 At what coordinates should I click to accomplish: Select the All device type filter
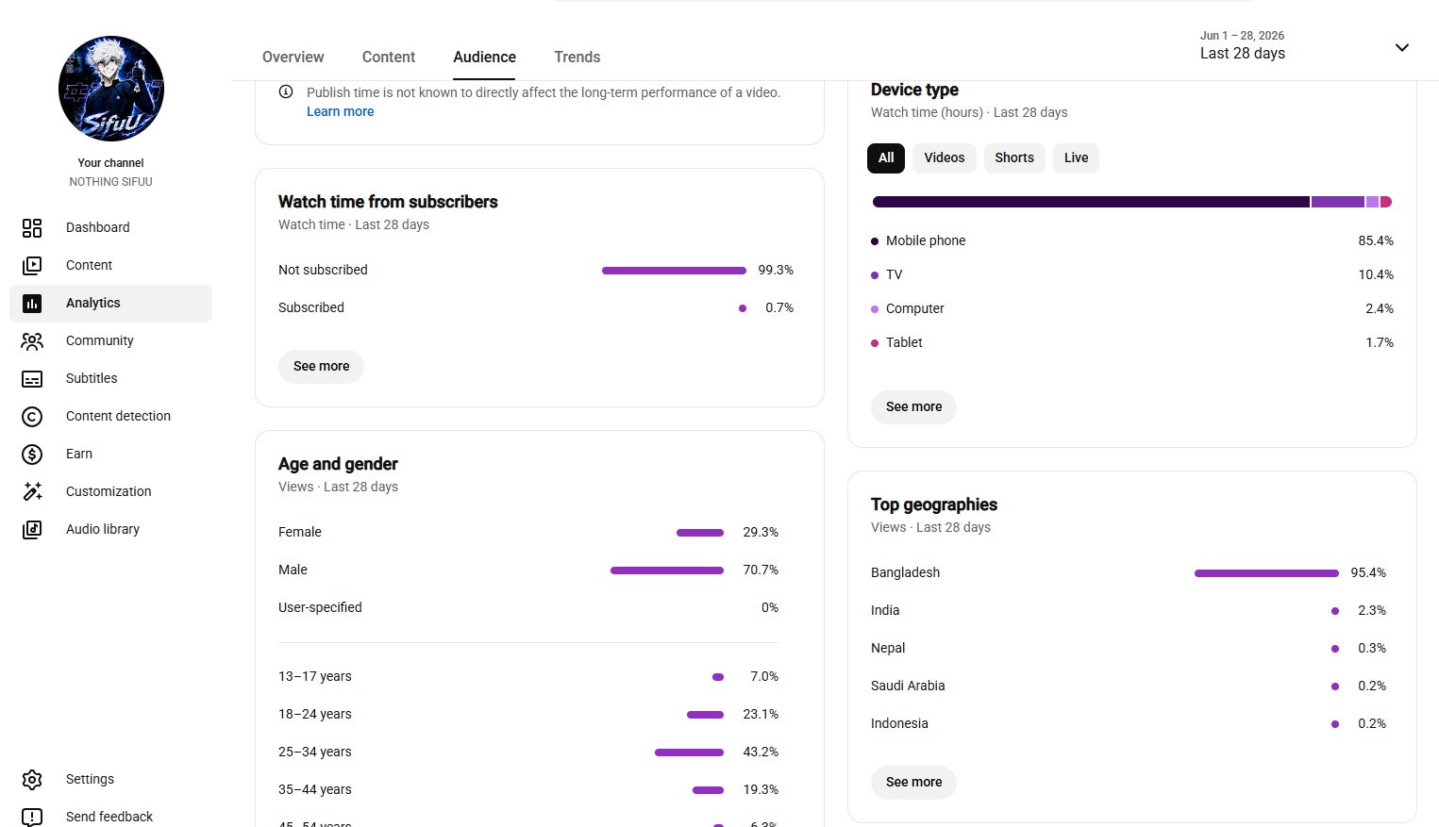(886, 157)
